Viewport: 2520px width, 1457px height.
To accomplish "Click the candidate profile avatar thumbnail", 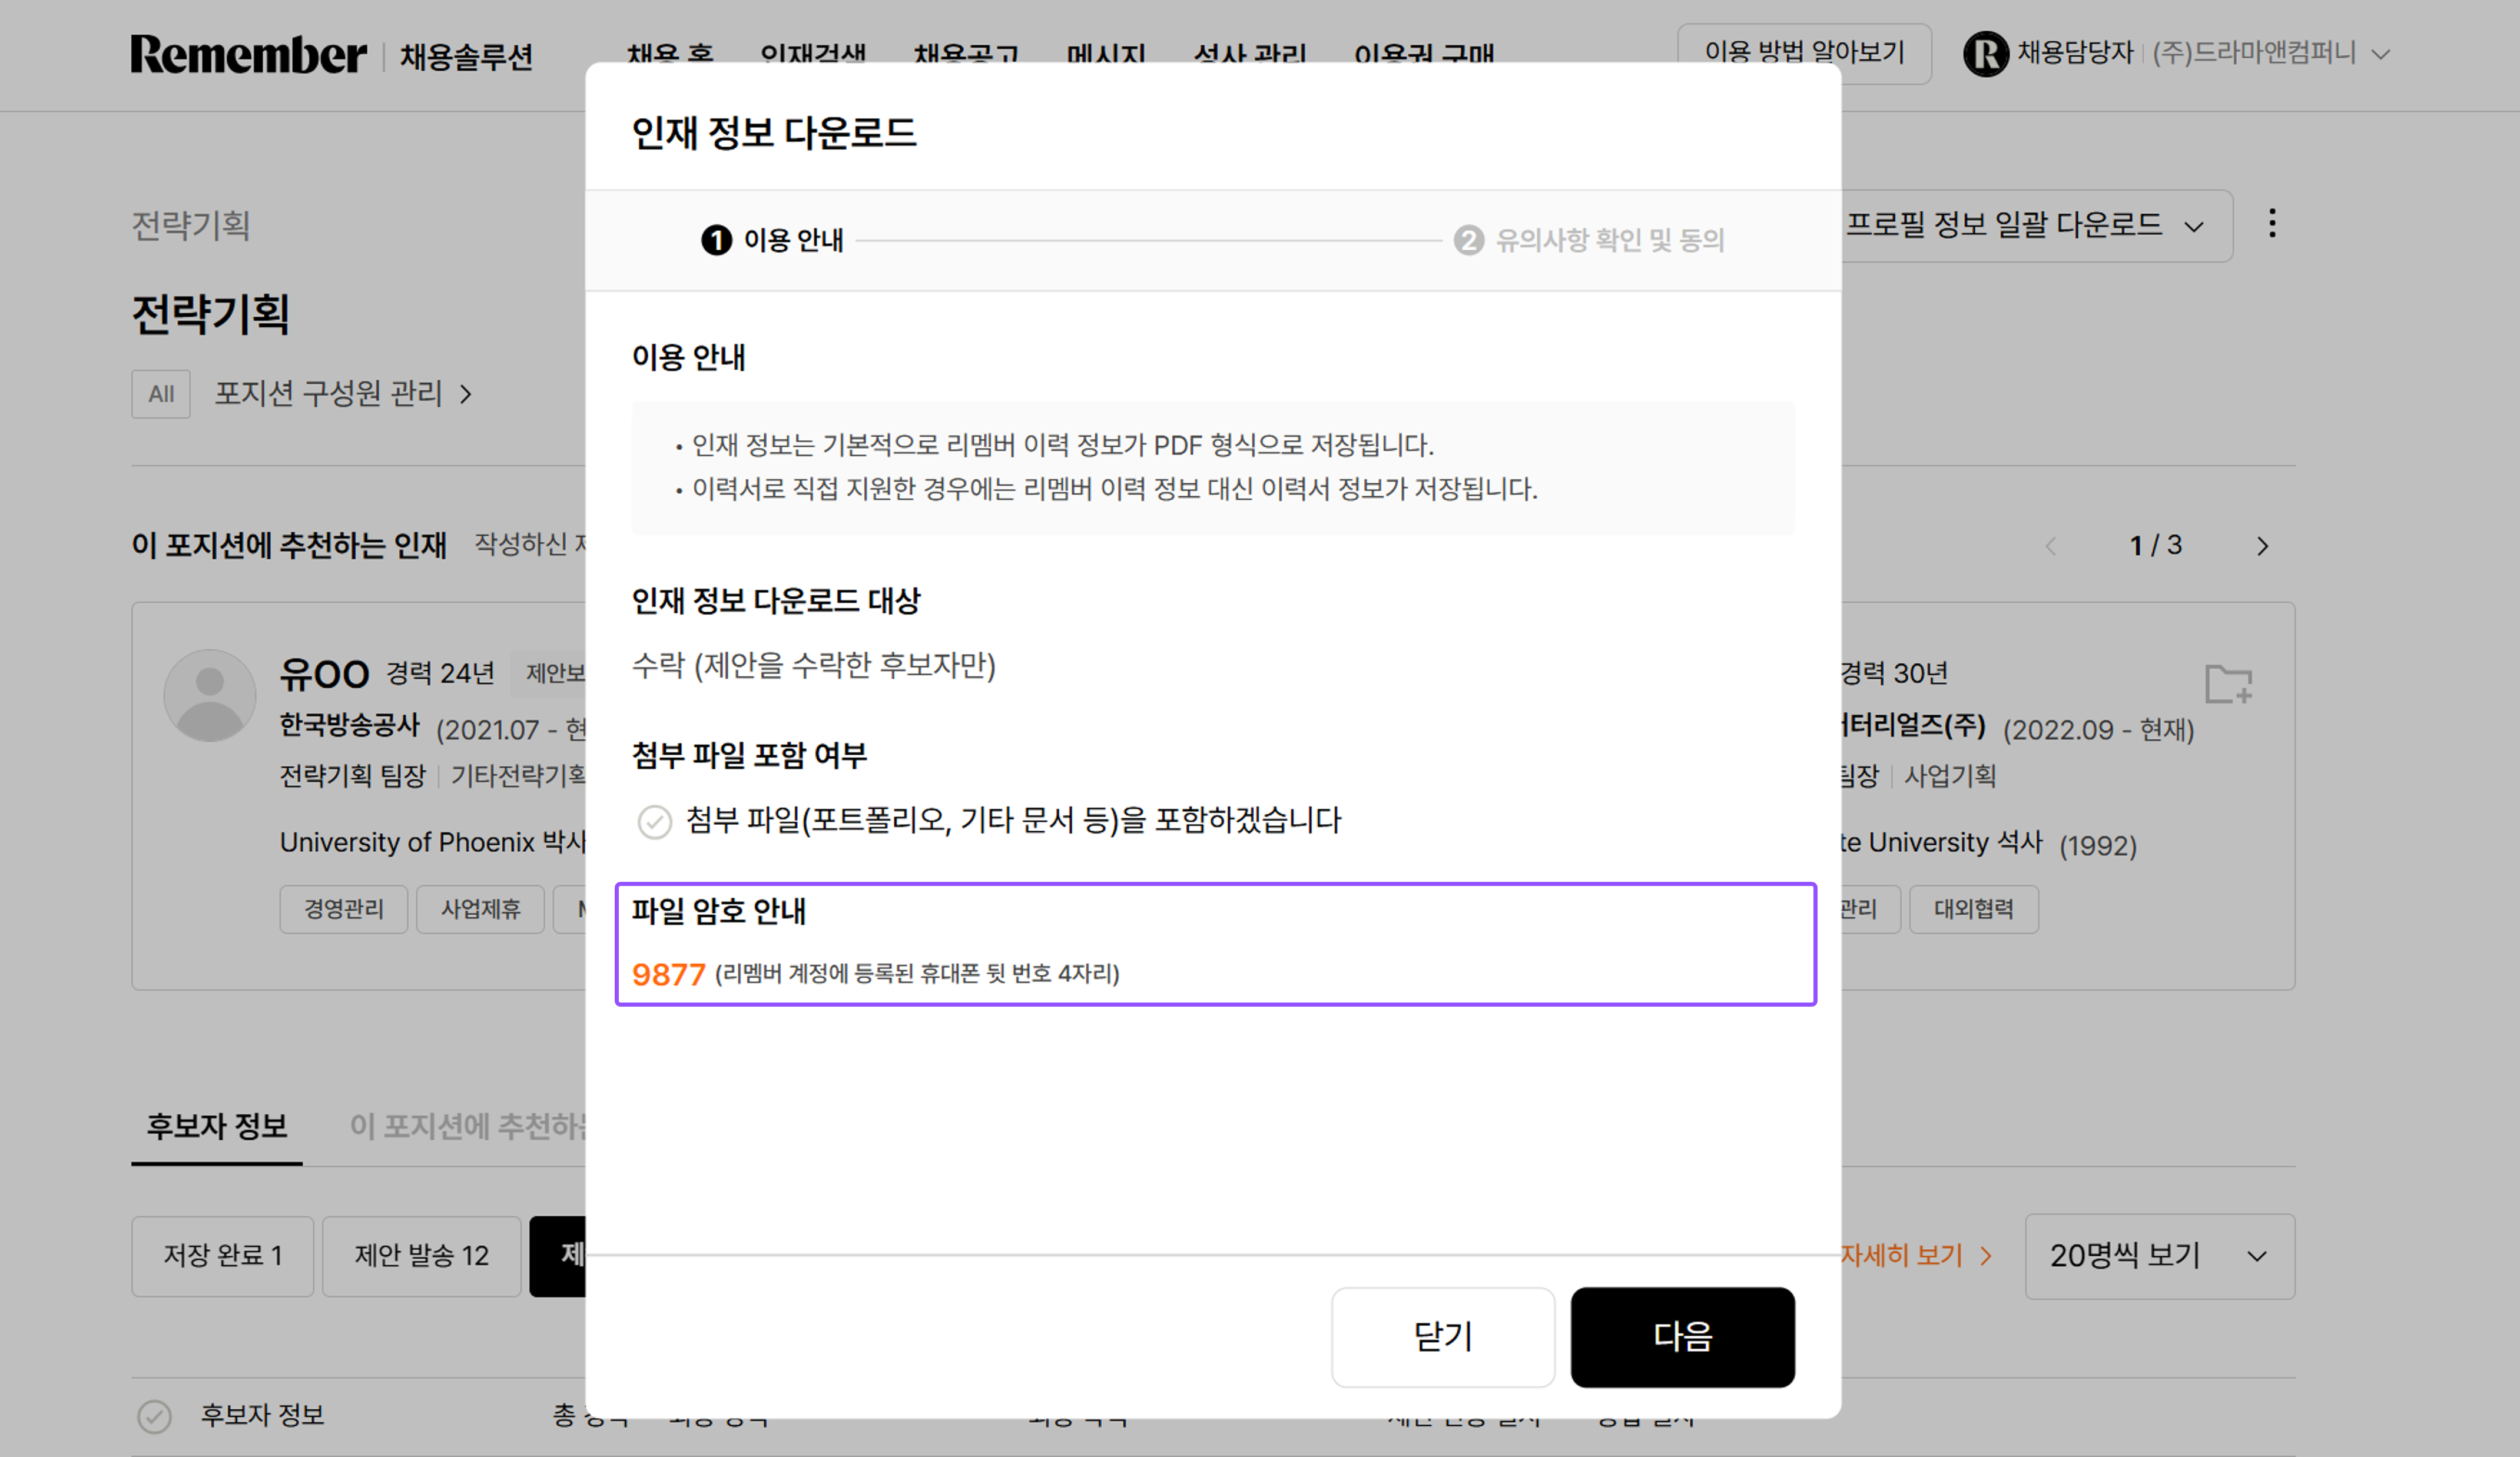I will (209, 695).
